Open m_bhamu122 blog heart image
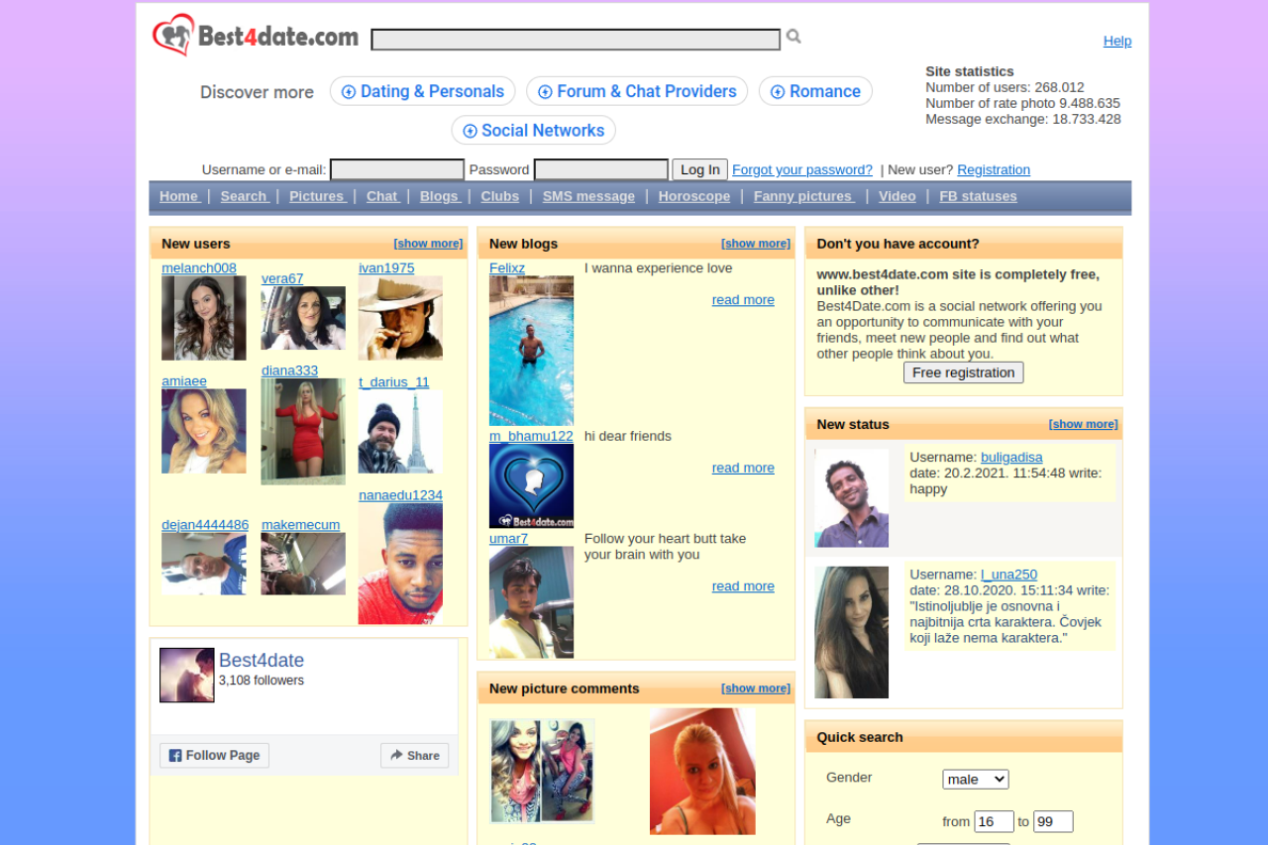This screenshot has width=1268, height=845. pyautogui.click(x=531, y=485)
